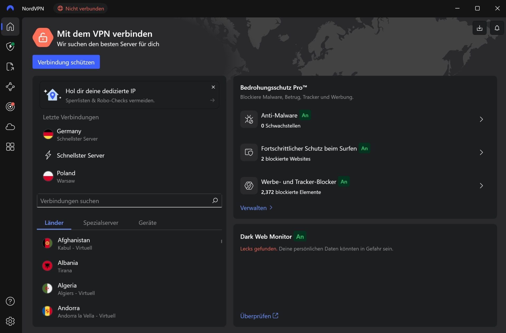Viewport: 506px width, 333px height.
Task: Open the file sharing sidebar icon
Action: (10, 67)
